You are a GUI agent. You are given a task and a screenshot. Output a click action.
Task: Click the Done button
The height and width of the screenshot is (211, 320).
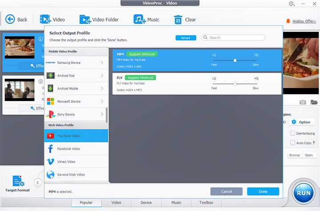click(x=263, y=191)
